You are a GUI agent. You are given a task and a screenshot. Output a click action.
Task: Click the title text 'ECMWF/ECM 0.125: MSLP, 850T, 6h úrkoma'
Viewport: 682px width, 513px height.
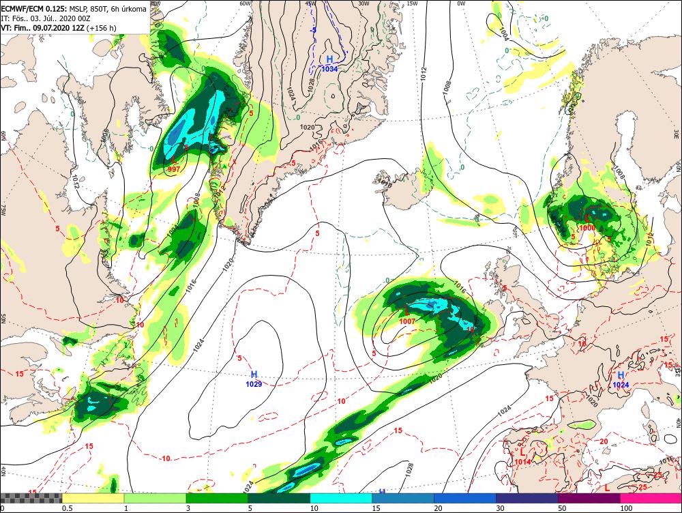(x=74, y=9)
